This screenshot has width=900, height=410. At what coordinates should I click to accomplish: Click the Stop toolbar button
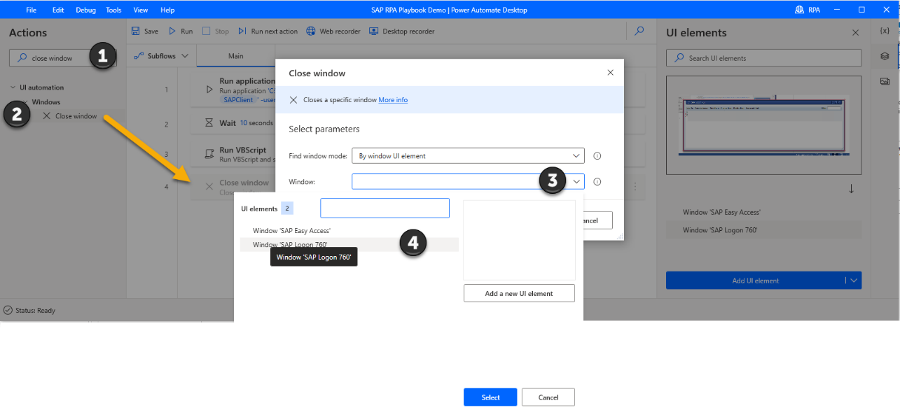(x=216, y=31)
